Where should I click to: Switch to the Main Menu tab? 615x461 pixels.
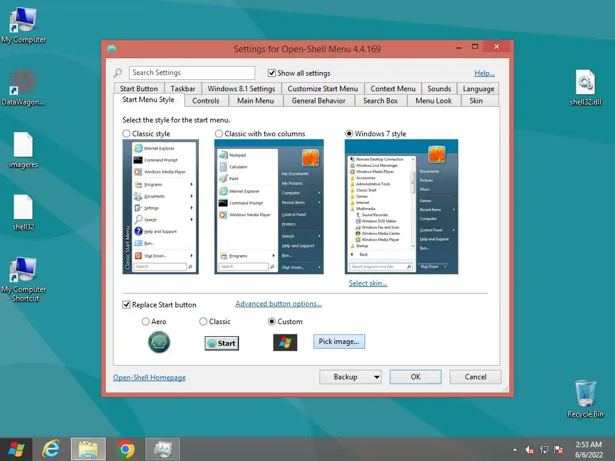coord(255,101)
